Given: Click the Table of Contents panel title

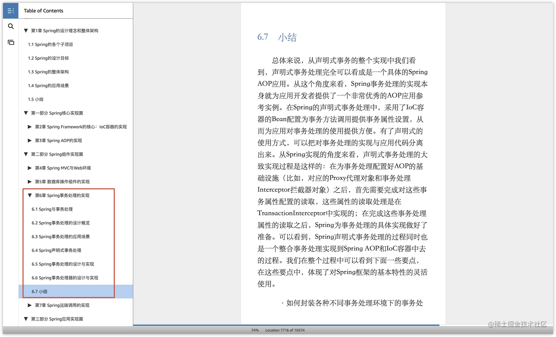Looking at the screenshot, I should tap(43, 11).
